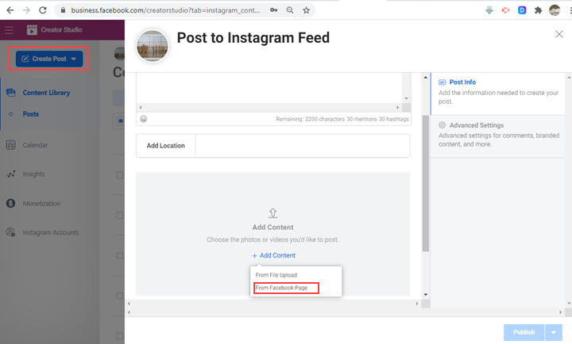This screenshot has height=344, width=572.
Task: Close the Post to Instagram Feed dialog
Action: (x=558, y=34)
